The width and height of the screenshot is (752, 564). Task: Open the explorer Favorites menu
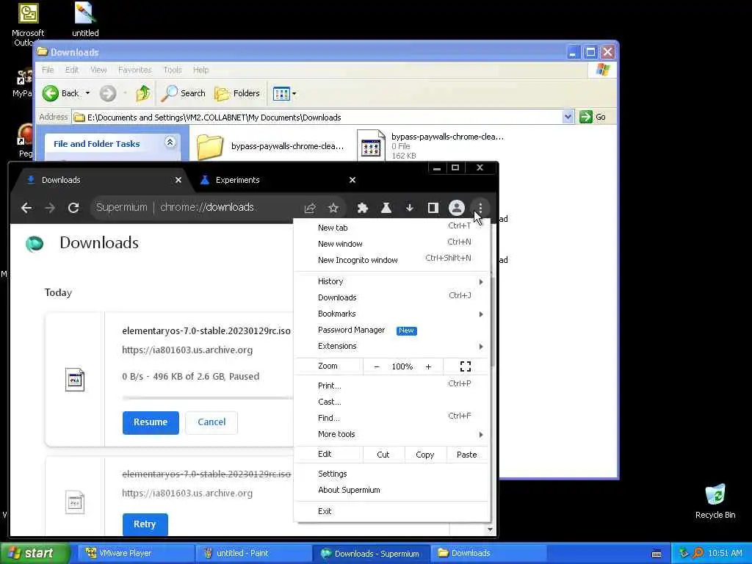(x=135, y=70)
